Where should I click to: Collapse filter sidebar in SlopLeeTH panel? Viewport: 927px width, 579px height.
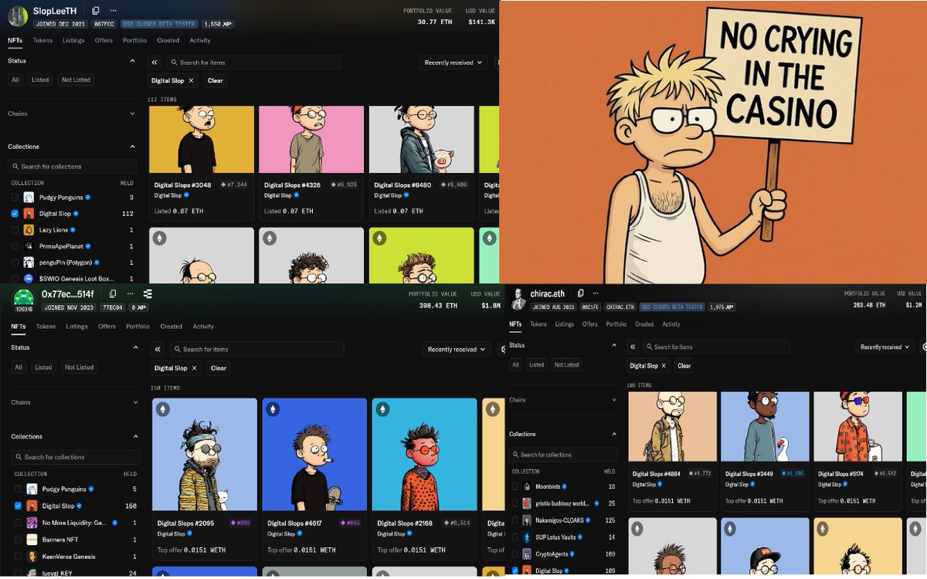[x=154, y=63]
